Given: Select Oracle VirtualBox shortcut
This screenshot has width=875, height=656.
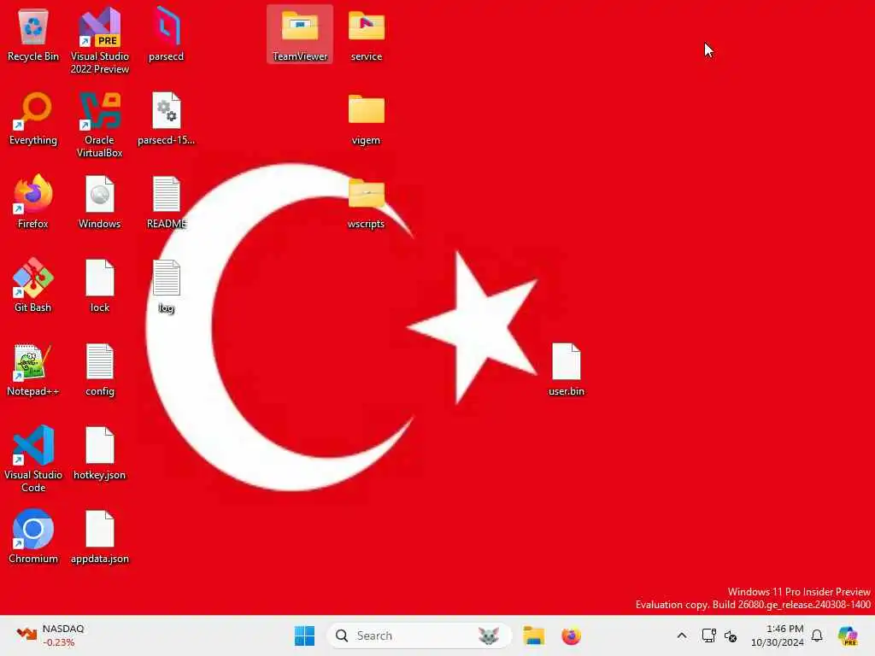Looking at the screenshot, I should [x=100, y=125].
